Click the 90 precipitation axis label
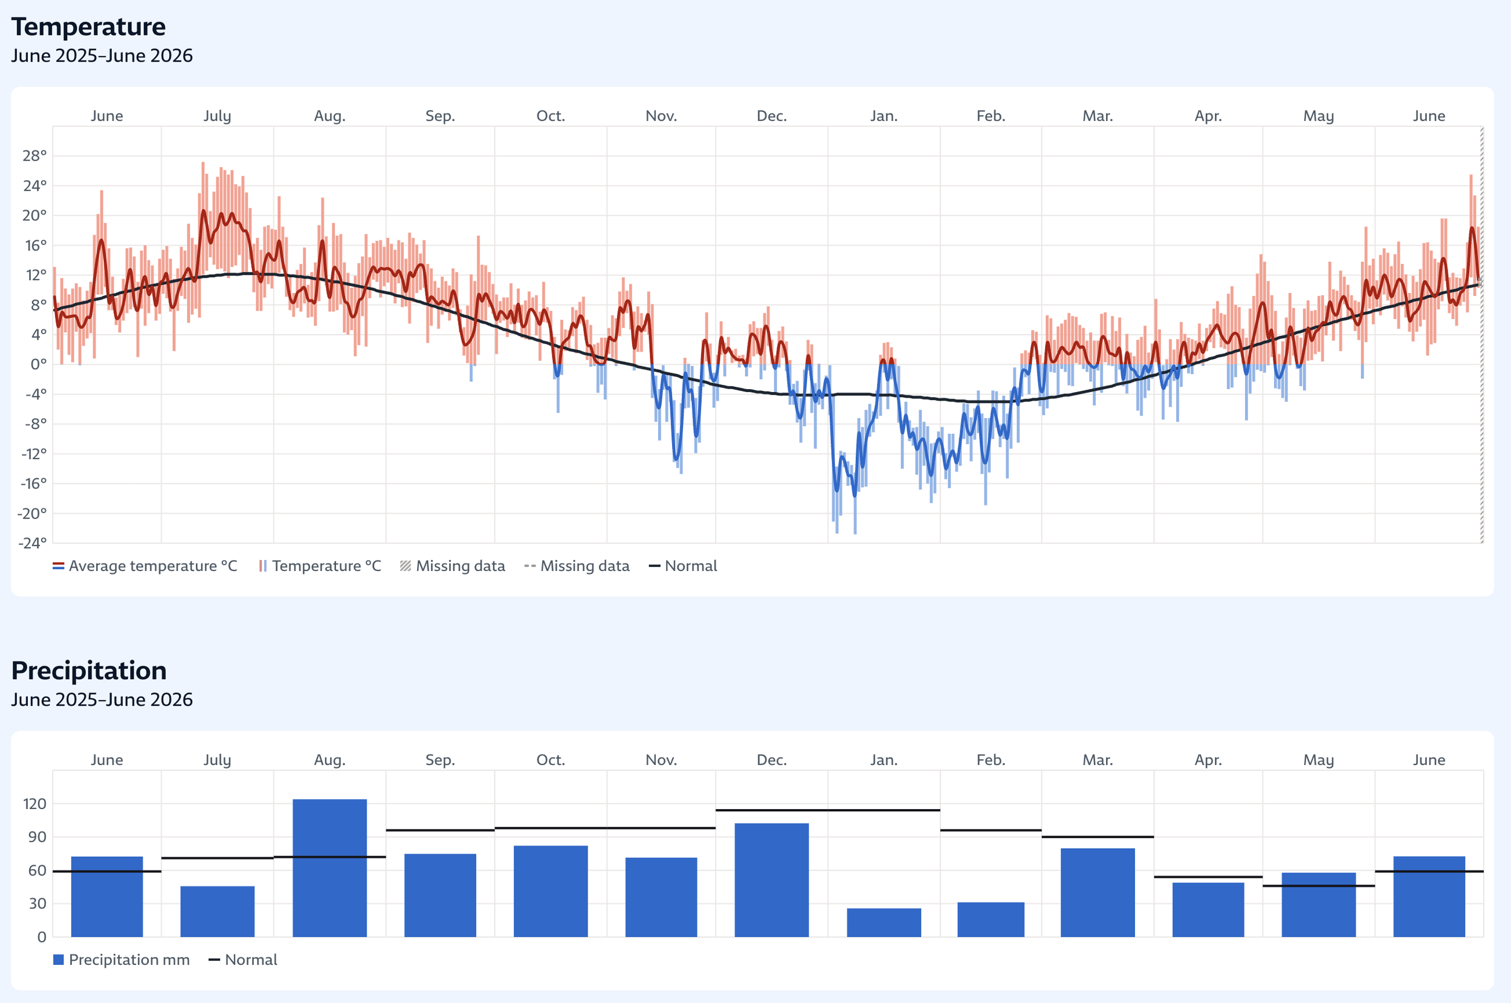The width and height of the screenshot is (1511, 1003). point(39,837)
